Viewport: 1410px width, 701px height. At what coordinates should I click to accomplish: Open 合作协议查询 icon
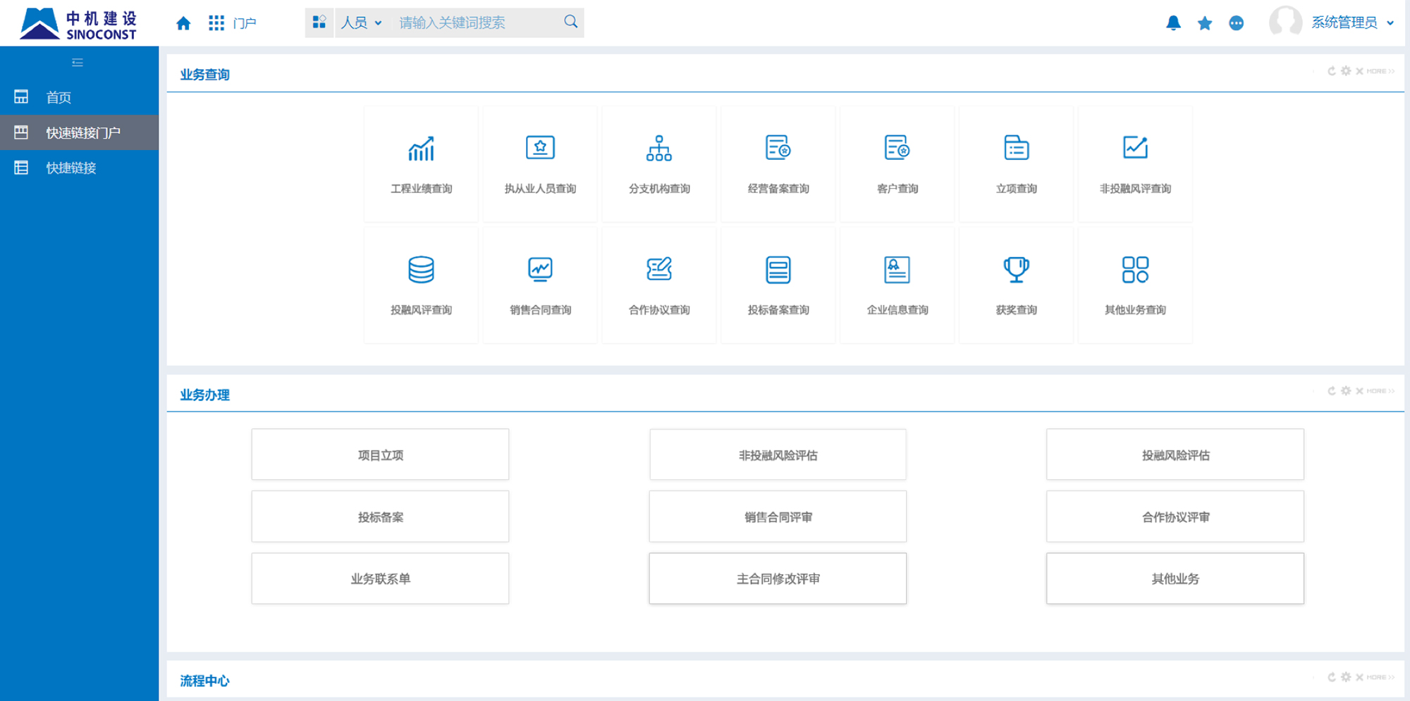pyautogui.click(x=659, y=269)
